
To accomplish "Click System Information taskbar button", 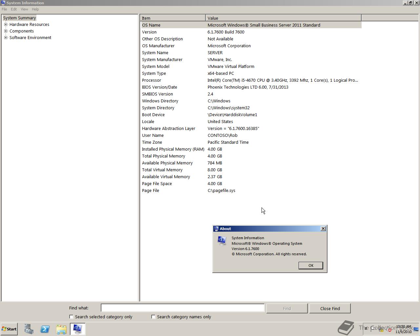I will coord(77,329).
